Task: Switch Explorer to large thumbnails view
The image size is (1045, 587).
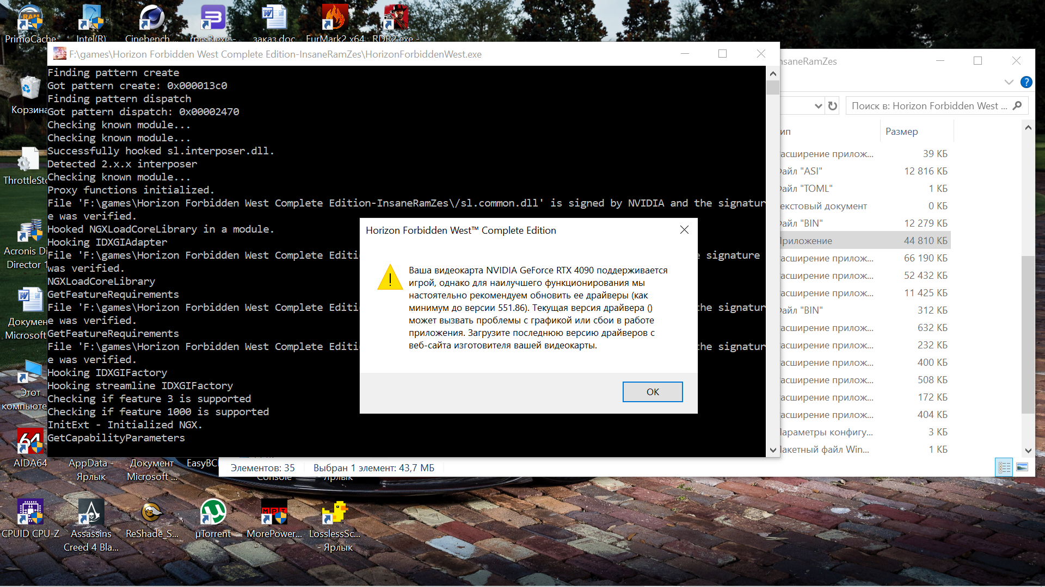Action: click(x=1022, y=467)
